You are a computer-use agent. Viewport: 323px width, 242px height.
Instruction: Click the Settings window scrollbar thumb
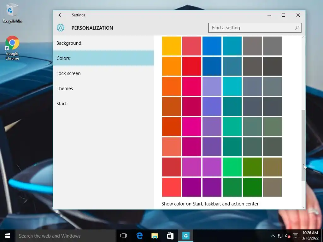click(303, 145)
